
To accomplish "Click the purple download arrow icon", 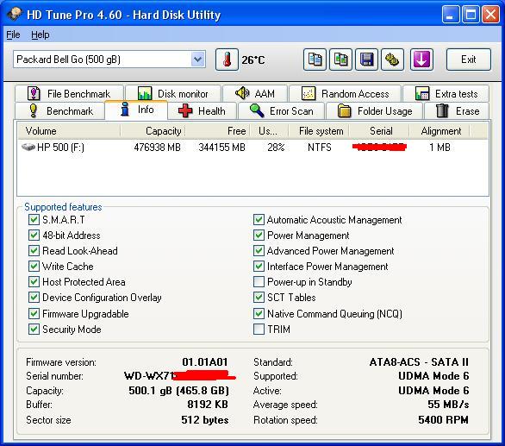I will (x=421, y=60).
